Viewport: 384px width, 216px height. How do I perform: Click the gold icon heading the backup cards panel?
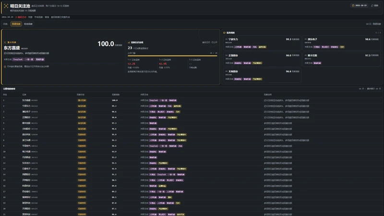pos(224,33)
